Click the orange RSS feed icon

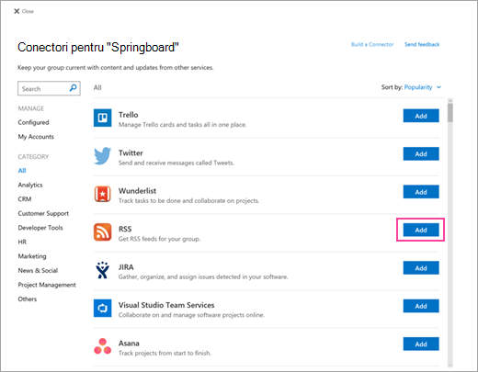(x=102, y=231)
